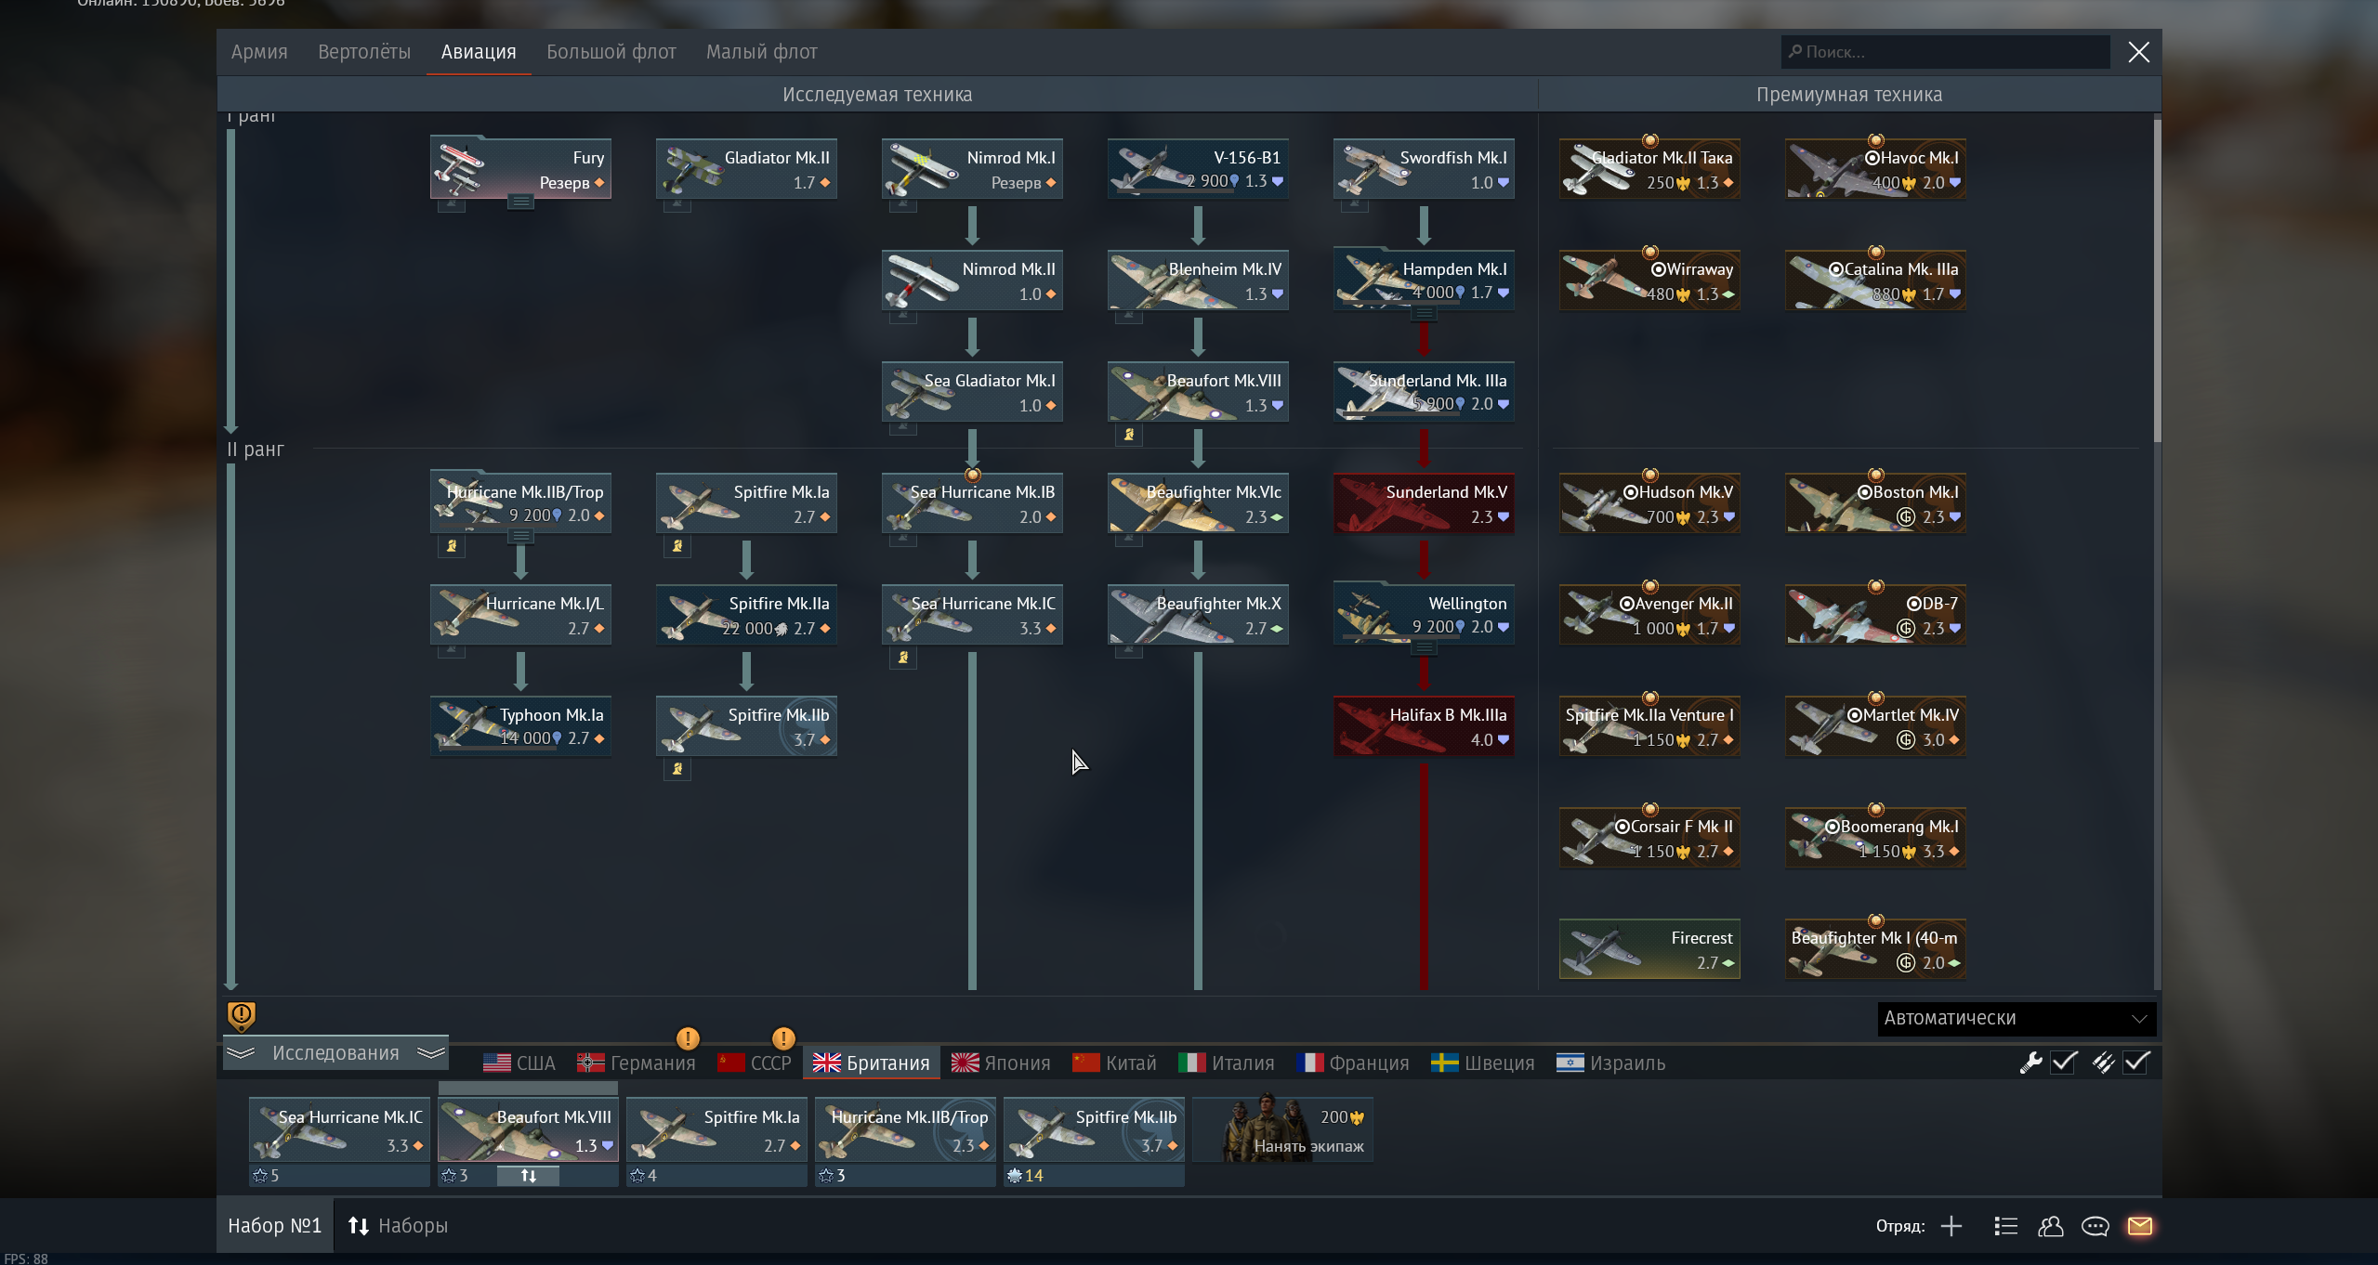Screen dimensions: 2378x1265
Task: Click the USSR exclamation notification badge
Action: click(x=783, y=1038)
